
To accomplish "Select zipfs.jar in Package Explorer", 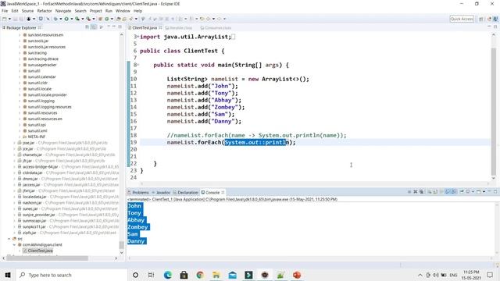I will coord(30,233).
